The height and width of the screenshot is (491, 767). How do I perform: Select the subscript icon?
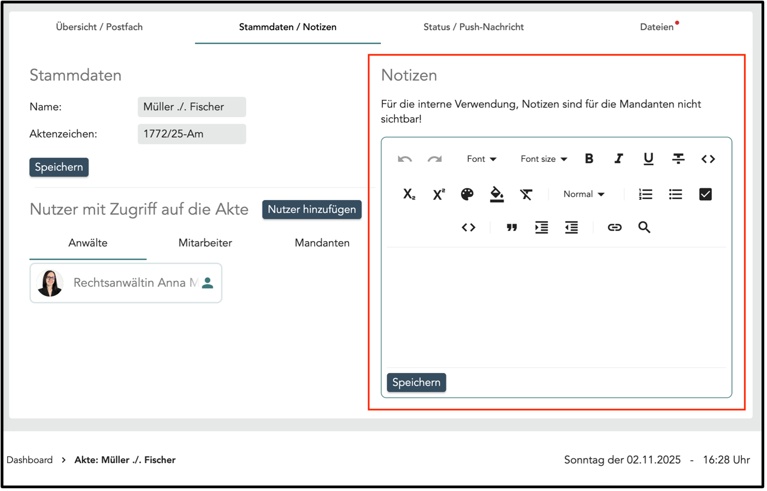coord(409,194)
